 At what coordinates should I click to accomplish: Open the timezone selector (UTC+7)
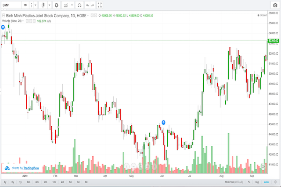click(234, 182)
